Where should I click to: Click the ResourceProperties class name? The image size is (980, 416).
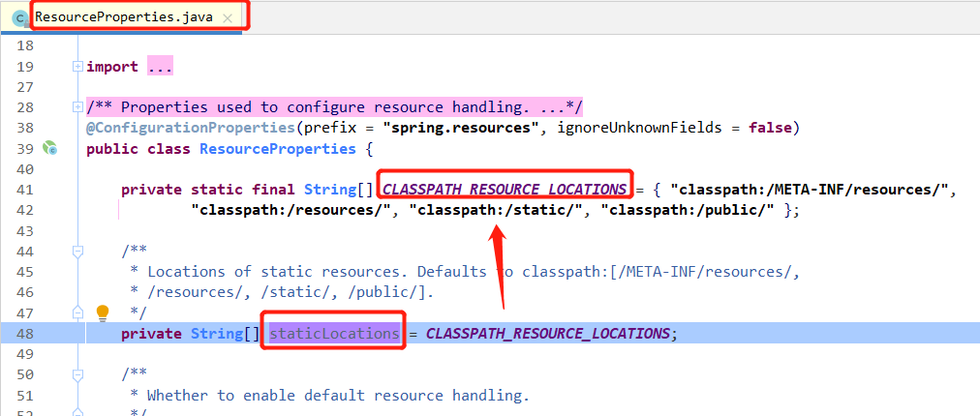click(x=277, y=149)
